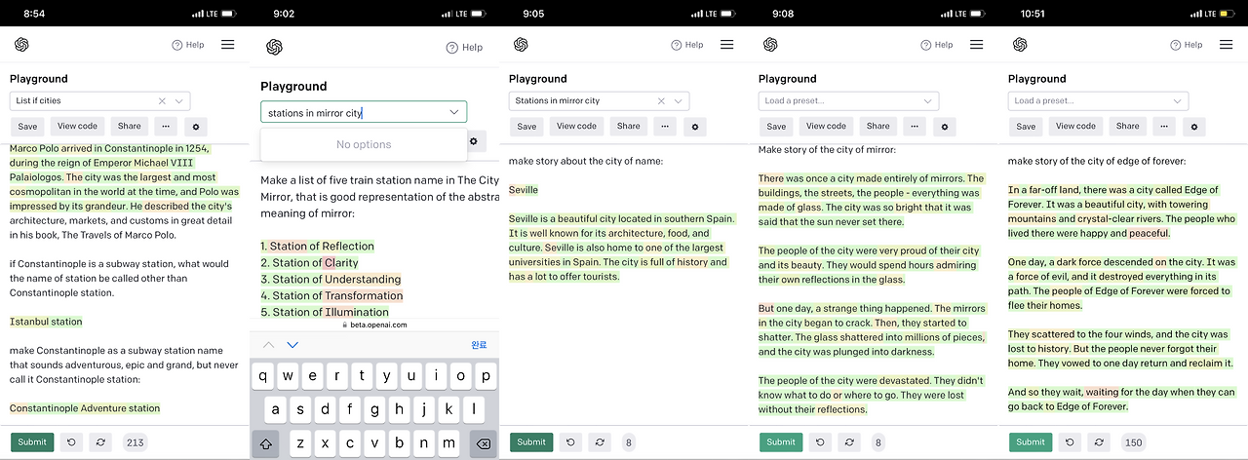
Task: Click Share in the 8:54 screen
Action: 129,127
